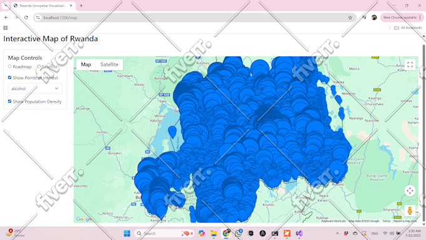The height and width of the screenshot is (240, 426).
Task: Open the volume tray icon
Action: 392,234
